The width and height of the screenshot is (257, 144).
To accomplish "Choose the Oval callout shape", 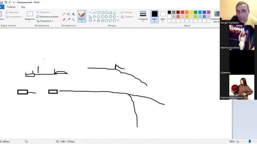I will click(110, 20).
